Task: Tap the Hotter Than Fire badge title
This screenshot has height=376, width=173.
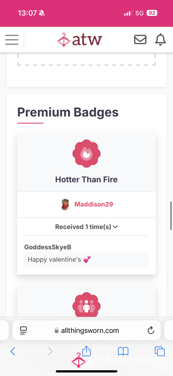Action: 86,179
